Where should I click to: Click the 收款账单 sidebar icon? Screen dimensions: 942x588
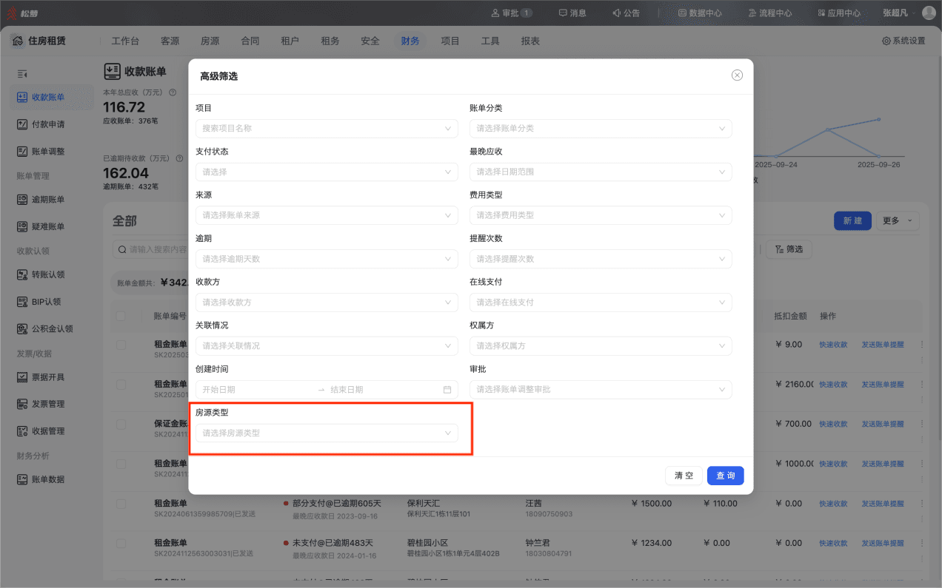click(22, 97)
